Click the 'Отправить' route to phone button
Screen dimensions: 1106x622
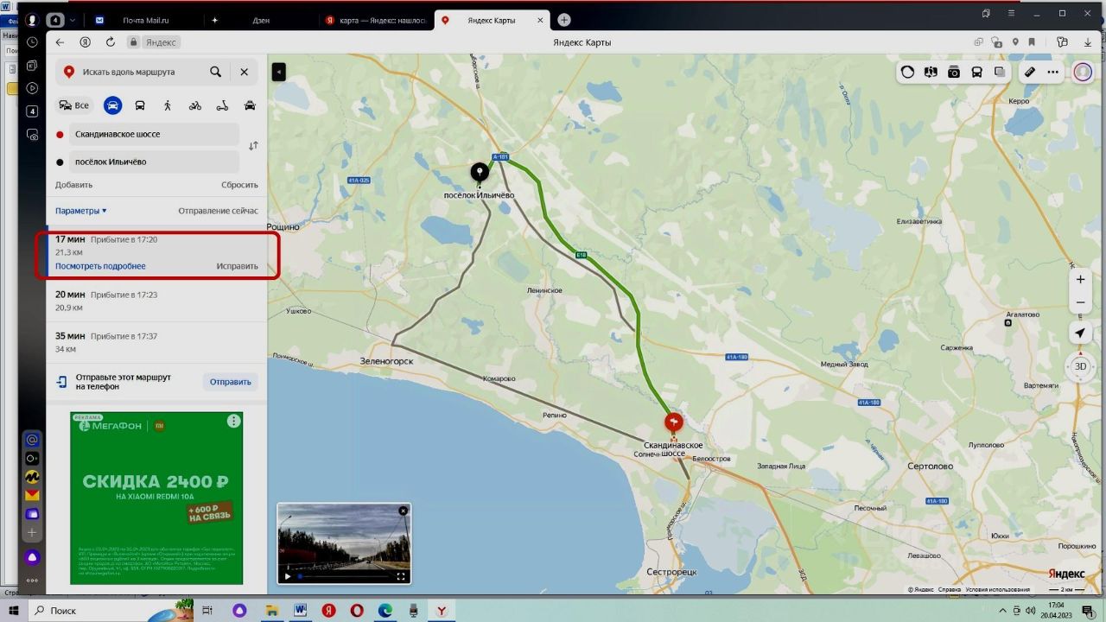[231, 382]
